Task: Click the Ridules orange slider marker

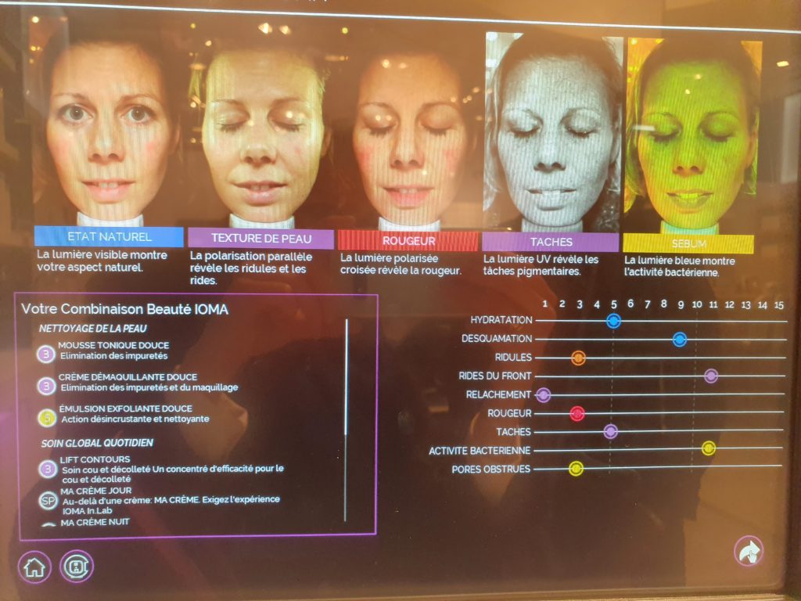Action: tap(578, 358)
